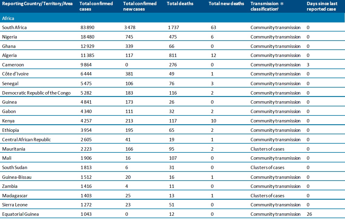Click Madagascar's 'Clusters of cases' cell
Viewport: 345px width, 220px height.
[267, 196]
